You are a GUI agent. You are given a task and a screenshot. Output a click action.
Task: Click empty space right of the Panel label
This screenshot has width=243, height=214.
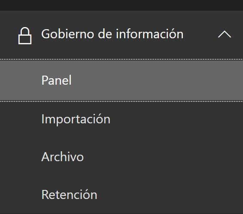point(155,80)
